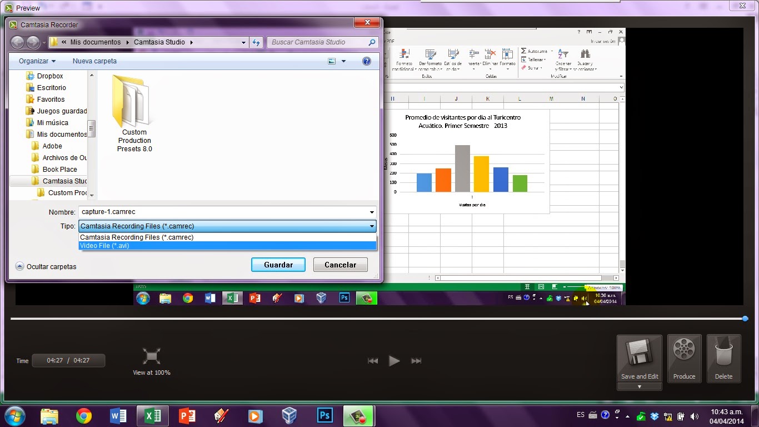Image resolution: width=759 pixels, height=427 pixels.
Task: Click the Back navigation arrow
Action: [x=17, y=42]
